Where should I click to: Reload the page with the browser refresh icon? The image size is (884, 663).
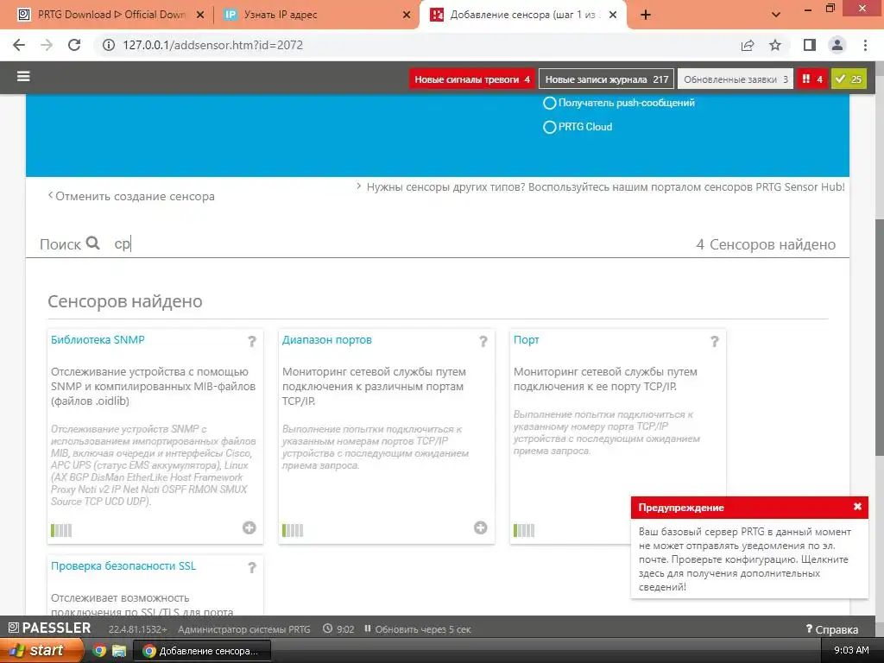coord(74,45)
